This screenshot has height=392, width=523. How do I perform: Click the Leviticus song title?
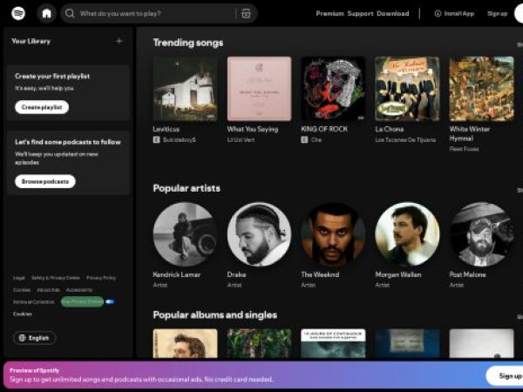point(166,129)
